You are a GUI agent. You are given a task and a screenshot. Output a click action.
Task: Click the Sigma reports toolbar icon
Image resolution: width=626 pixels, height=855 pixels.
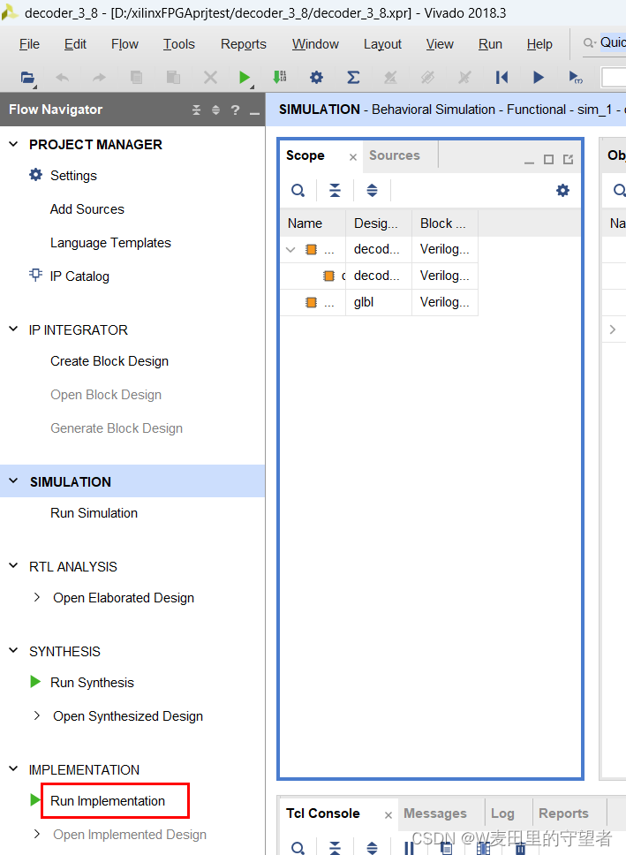click(x=353, y=78)
